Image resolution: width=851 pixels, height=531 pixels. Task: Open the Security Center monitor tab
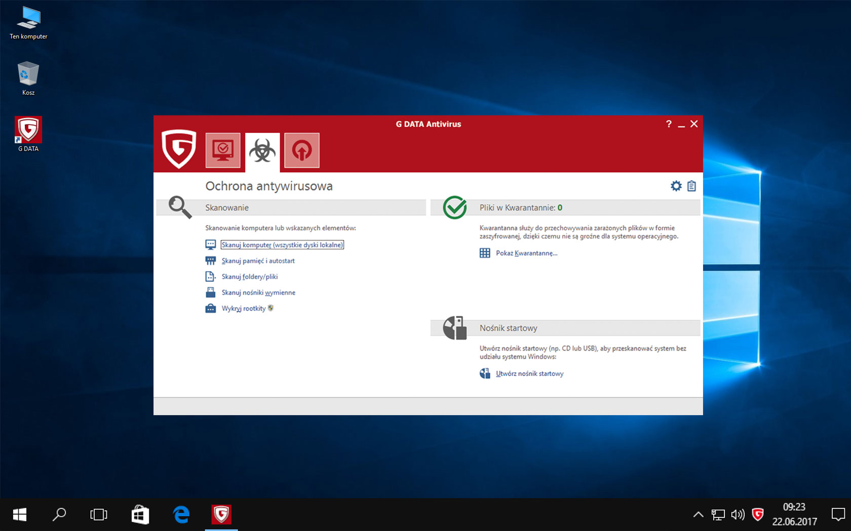223,150
